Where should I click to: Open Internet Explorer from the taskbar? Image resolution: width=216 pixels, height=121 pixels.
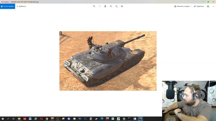pos(36,119)
